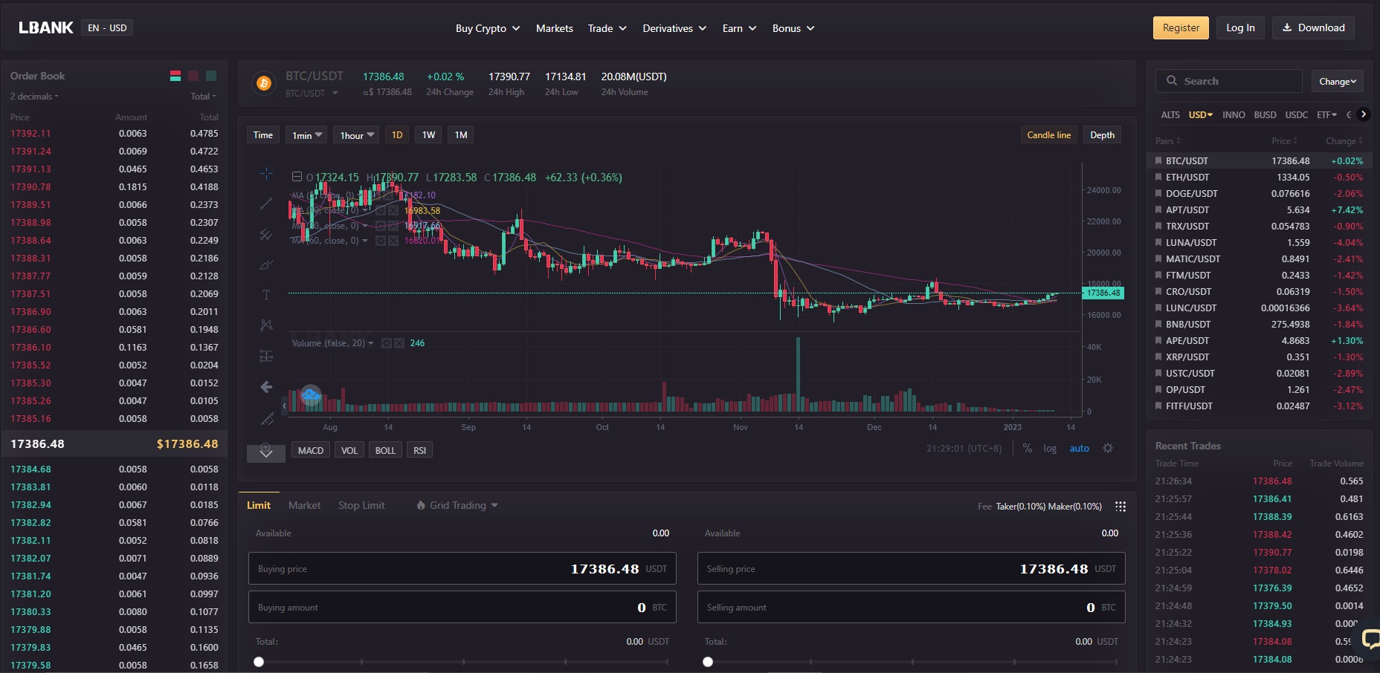Select the APT/USDT pair row
The width and height of the screenshot is (1380, 673).
point(1259,209)
